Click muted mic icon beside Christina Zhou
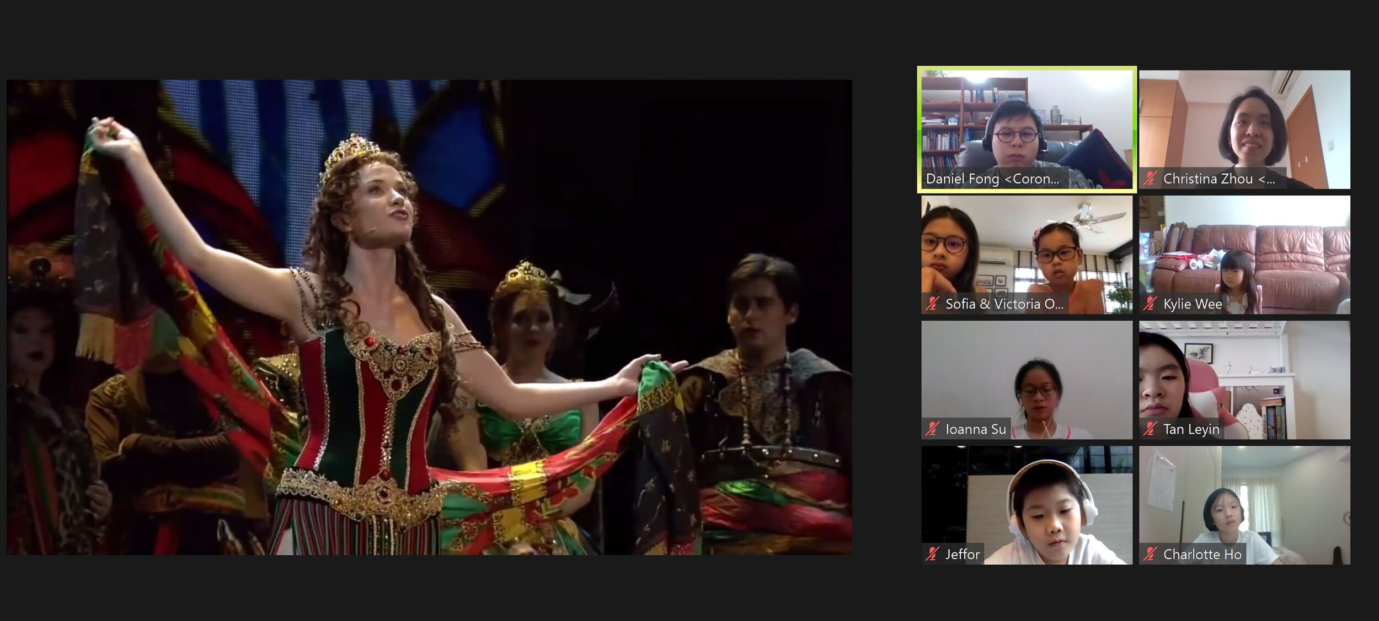The image size is (1379, 621). pos(1150,179)
